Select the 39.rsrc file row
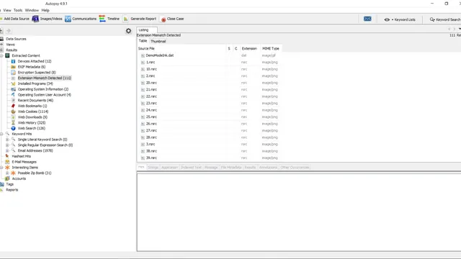461x259 pixels. pos(209,158)
